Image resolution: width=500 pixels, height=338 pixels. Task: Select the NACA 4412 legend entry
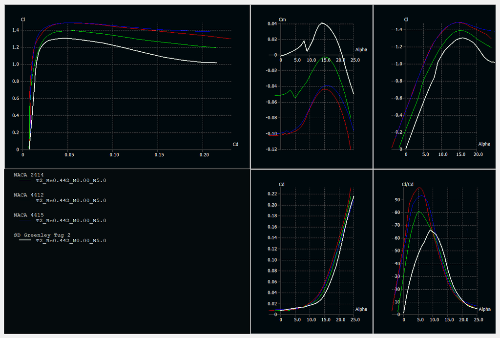pos(28,194)
